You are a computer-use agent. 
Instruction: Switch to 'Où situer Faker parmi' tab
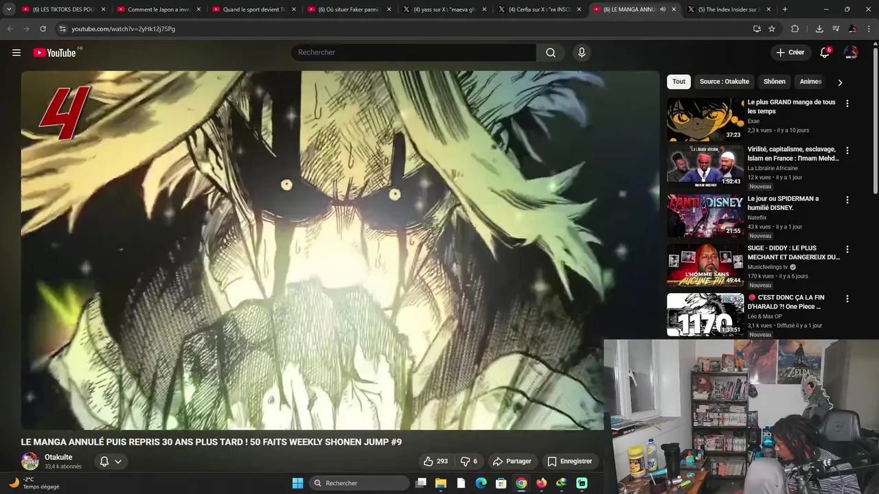coord(350,10)
